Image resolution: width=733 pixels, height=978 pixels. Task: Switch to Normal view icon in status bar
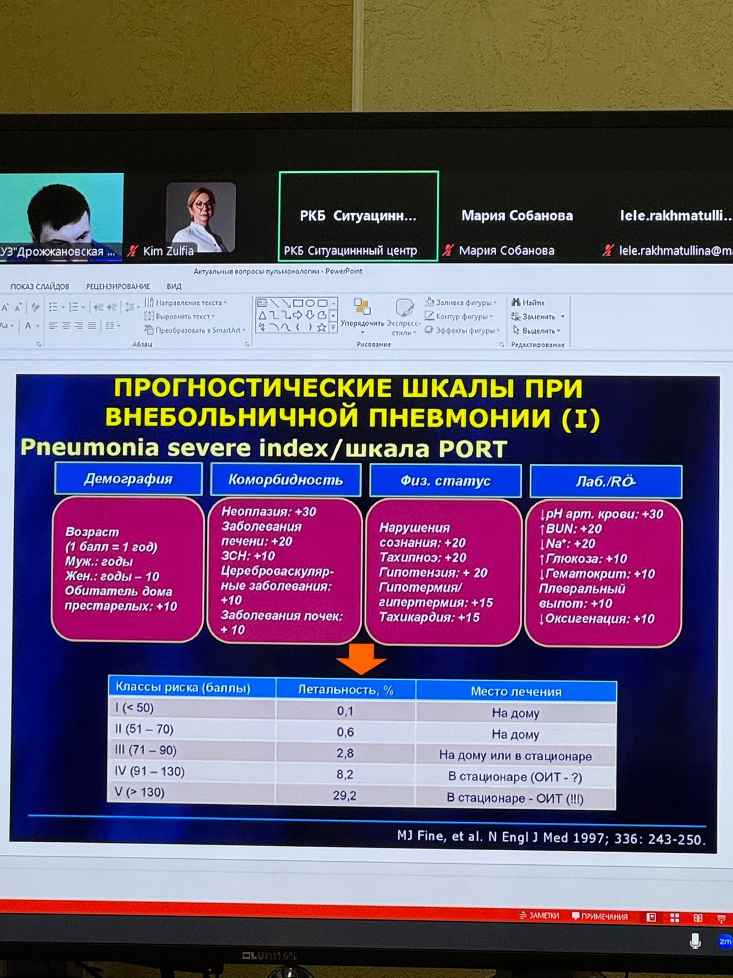pyautogui.click(x=652, y=917)
